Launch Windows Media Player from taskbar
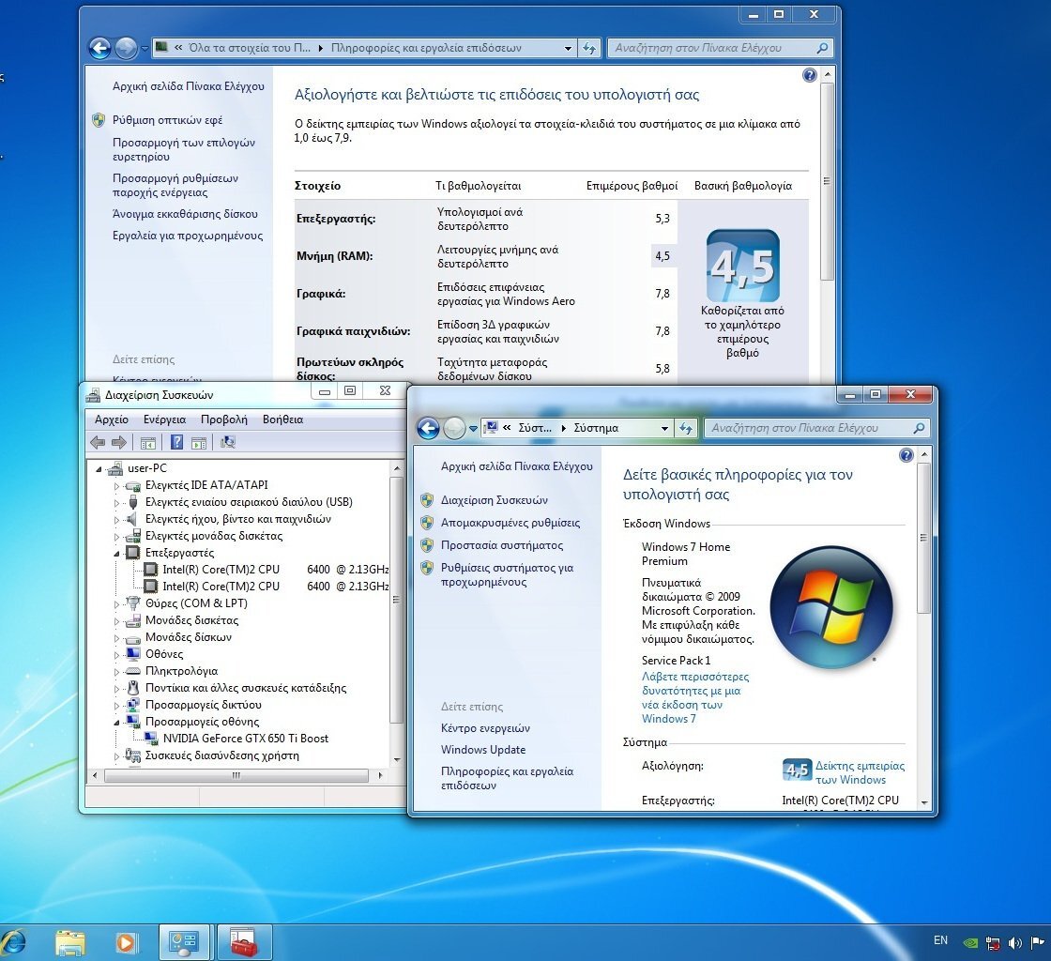 (x=126, y=943)
